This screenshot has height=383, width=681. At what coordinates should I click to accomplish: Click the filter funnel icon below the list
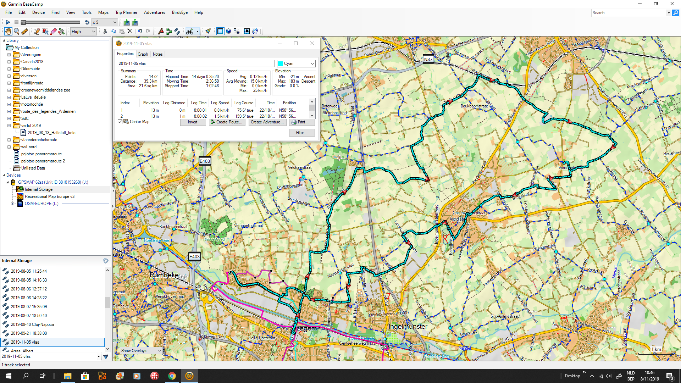click(x=106, y=356)
